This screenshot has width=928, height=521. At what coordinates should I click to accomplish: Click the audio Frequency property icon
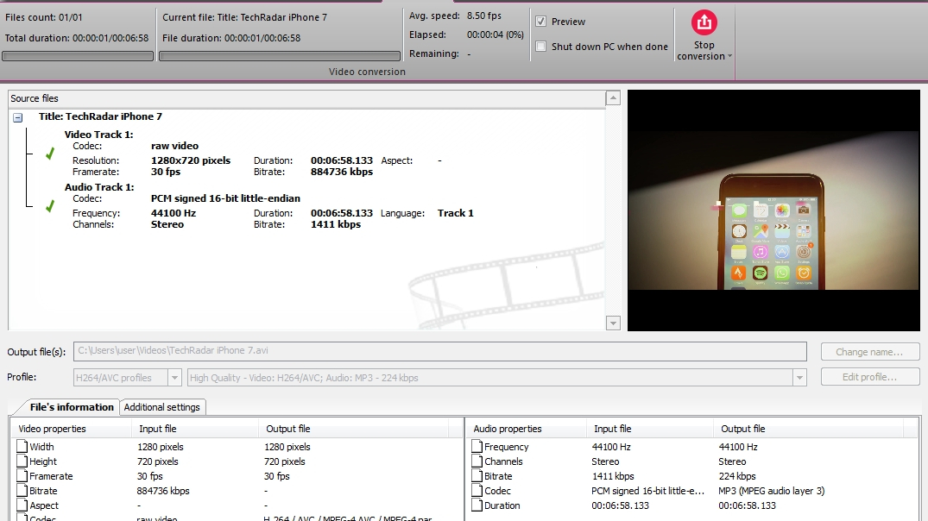pyautogui.click(x=477, y=447)
